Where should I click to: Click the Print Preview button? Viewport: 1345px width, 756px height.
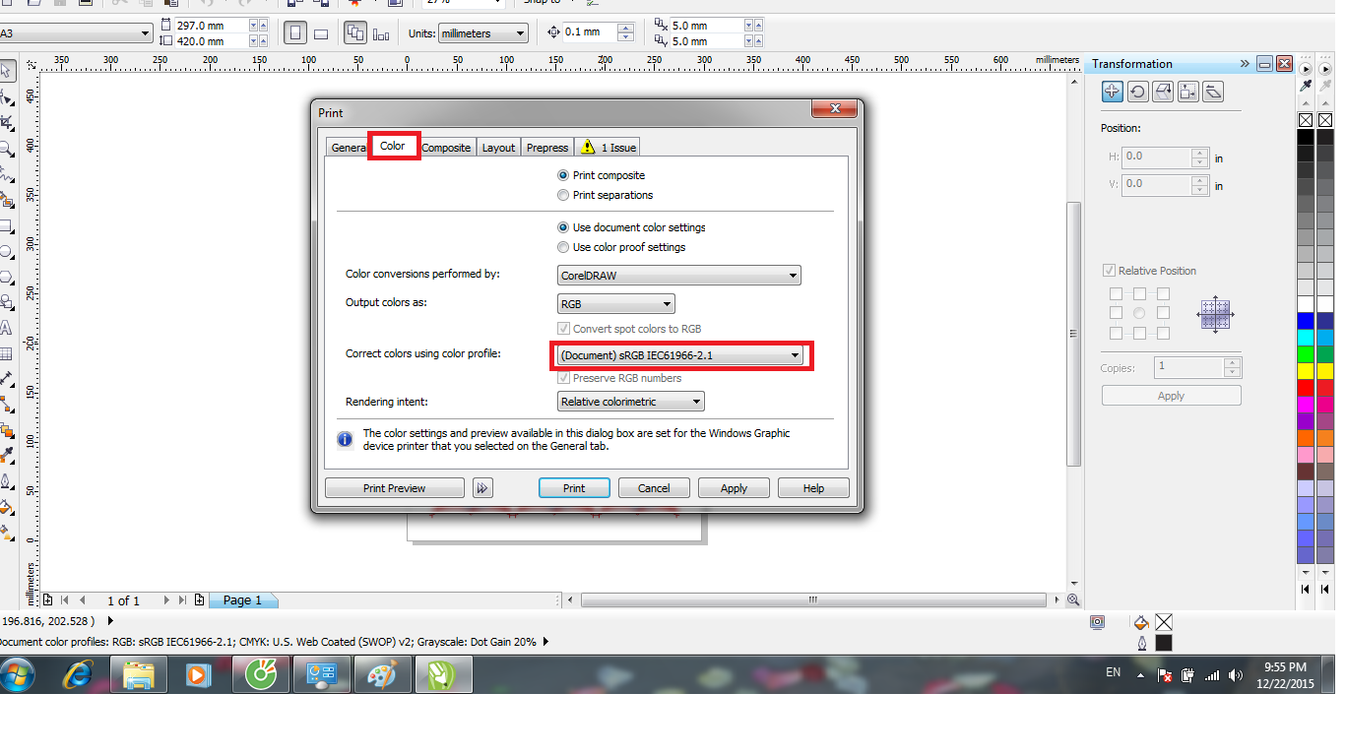[394, 488]
